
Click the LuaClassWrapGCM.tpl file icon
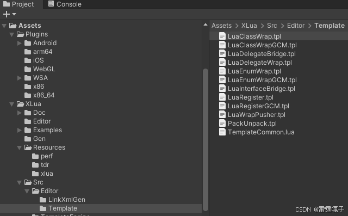[222, 45]
